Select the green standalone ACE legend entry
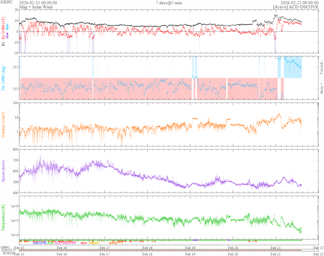Viewport: 324px width, 256px height. [50, 243]
